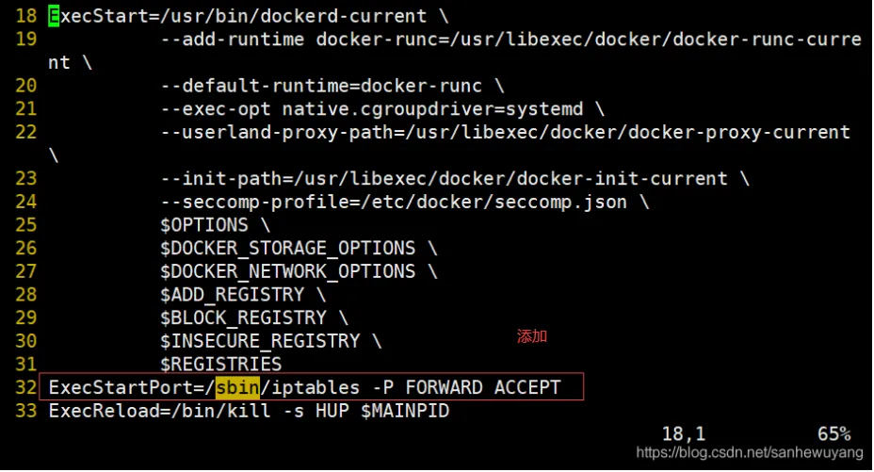Click the $DOCKER_NETWORK_OPTIONS variable
This screenshot has height=472, width=874.
[287, 271]
